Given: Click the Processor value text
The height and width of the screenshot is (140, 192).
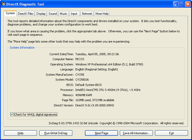Looking at the screenshot, I should click(x=108, y=90).
